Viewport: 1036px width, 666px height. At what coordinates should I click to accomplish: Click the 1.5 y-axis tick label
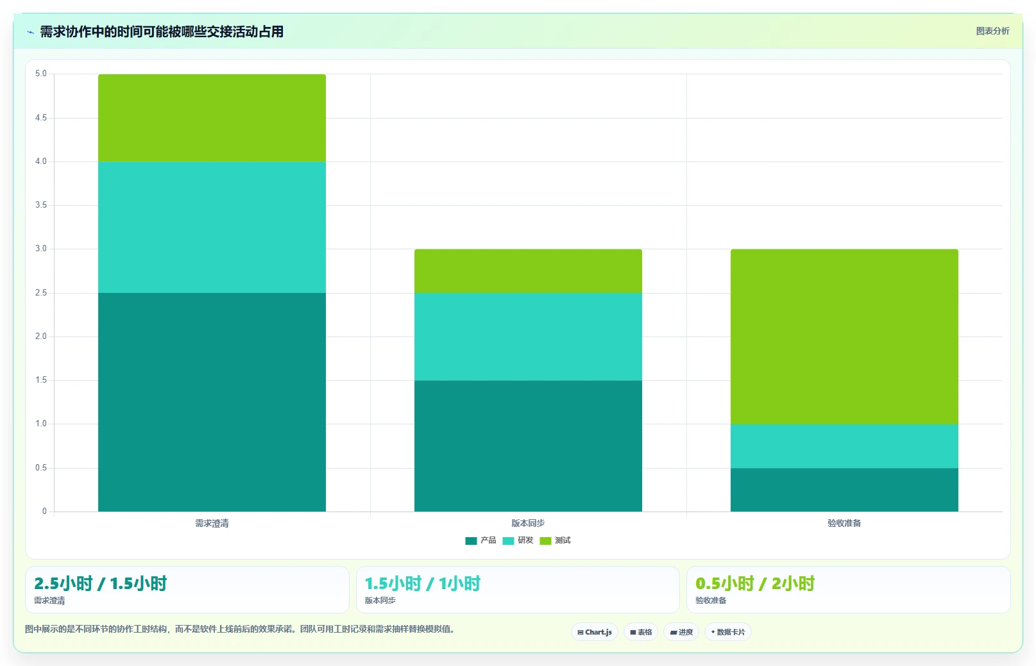pos(41,380)
